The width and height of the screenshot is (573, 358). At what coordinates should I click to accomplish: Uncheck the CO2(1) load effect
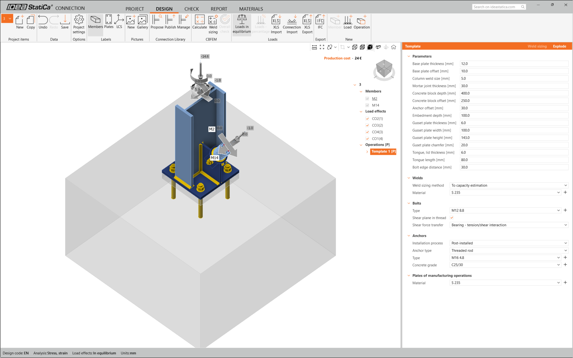click(367, 119)
